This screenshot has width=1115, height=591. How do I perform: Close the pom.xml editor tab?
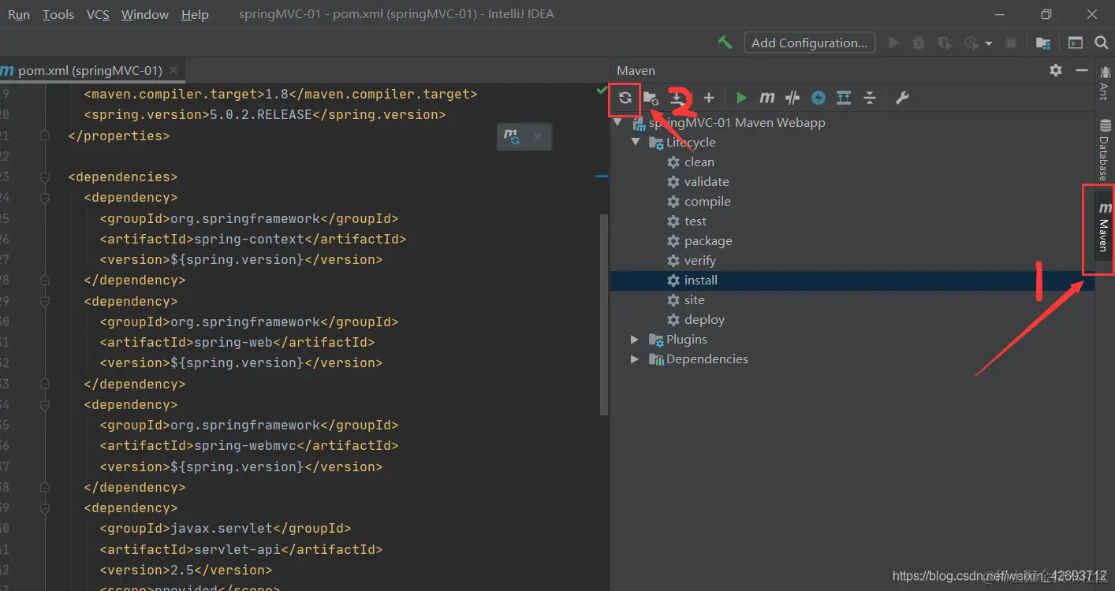173,70
